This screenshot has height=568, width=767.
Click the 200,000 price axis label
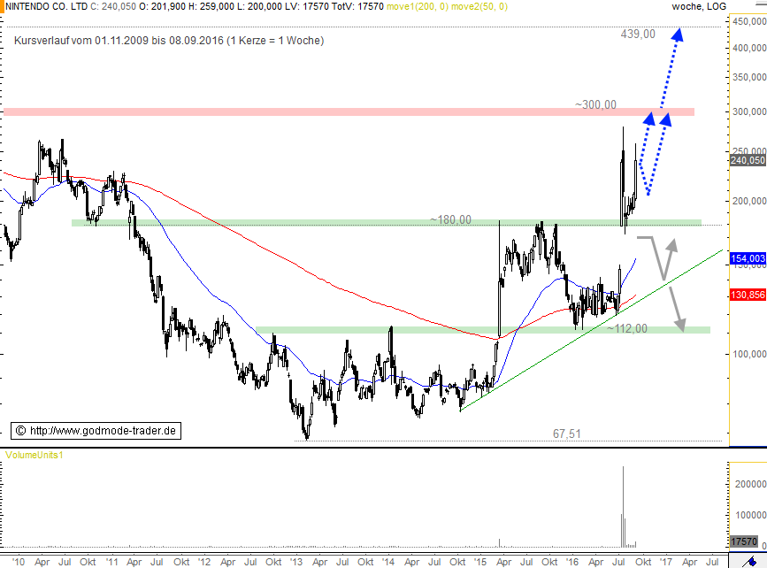point(749,201)
